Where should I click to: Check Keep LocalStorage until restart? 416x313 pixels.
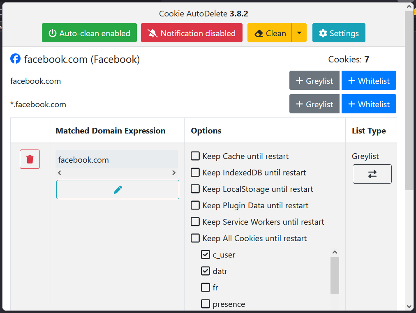tap(195, 189)
